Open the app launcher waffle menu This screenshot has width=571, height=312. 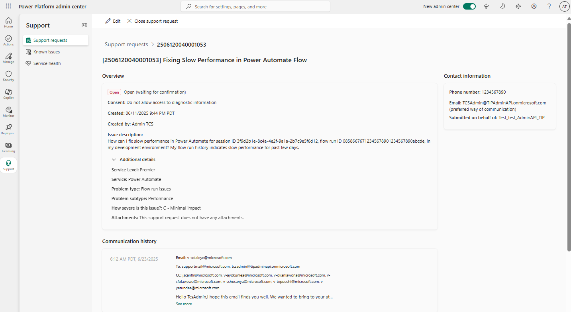coord(8,6)
